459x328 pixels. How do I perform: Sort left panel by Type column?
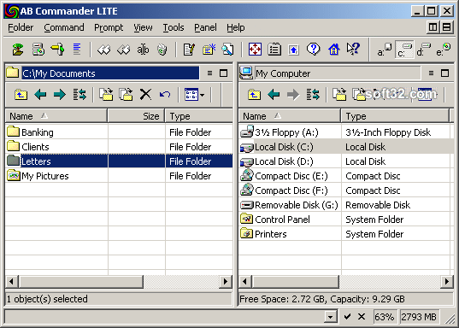coord(199,116)
